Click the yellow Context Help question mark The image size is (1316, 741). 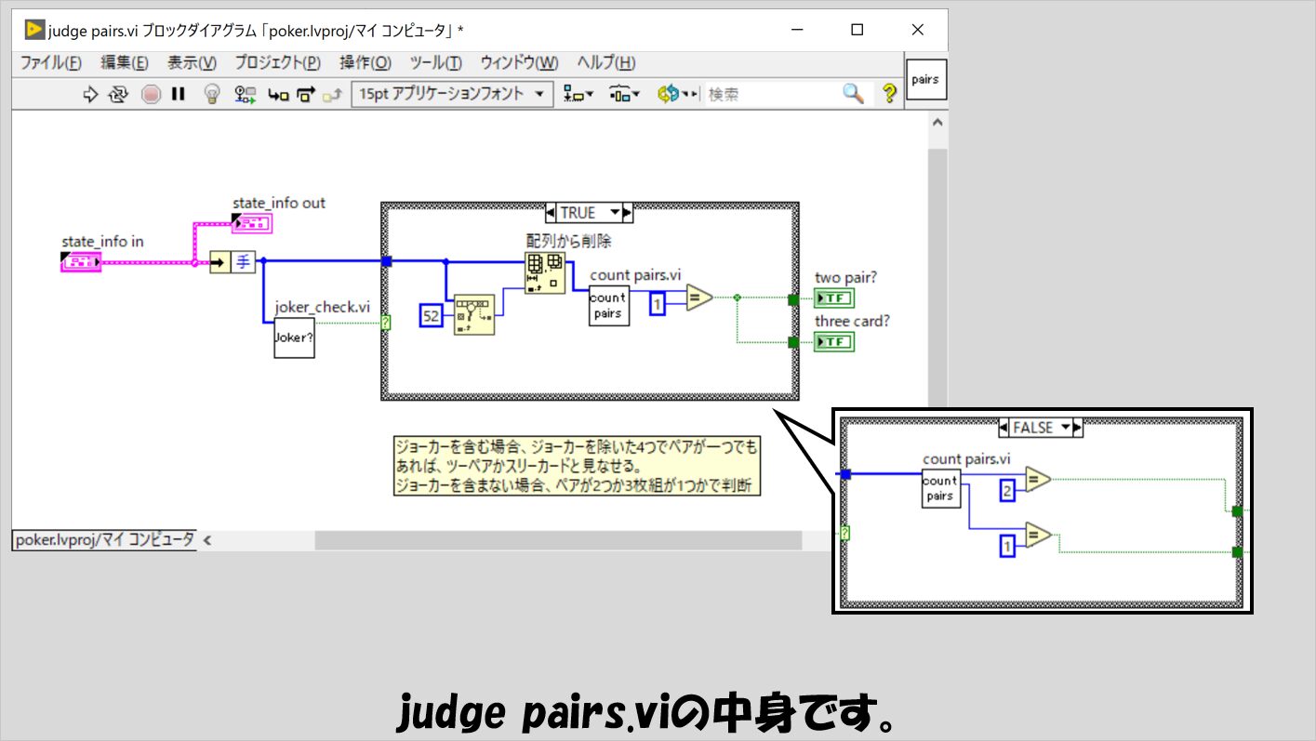coord(889,93)
